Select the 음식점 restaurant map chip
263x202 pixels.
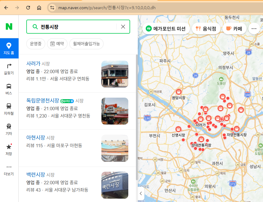pos(206,28)
